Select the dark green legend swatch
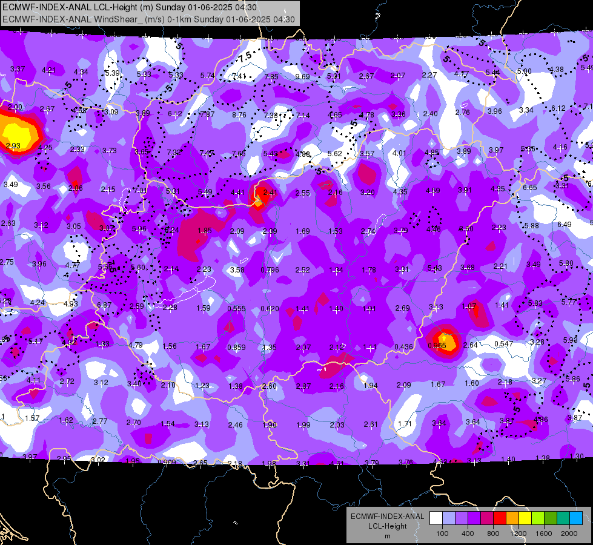The height and width of the screenshot is (545, 593). point(551,518)
